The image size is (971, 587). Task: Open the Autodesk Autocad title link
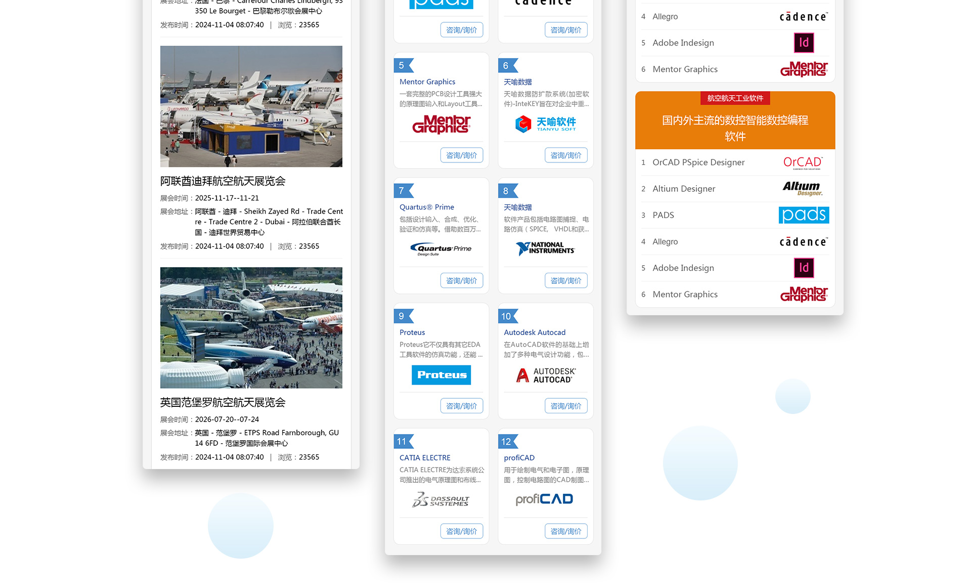click(535, 332)
